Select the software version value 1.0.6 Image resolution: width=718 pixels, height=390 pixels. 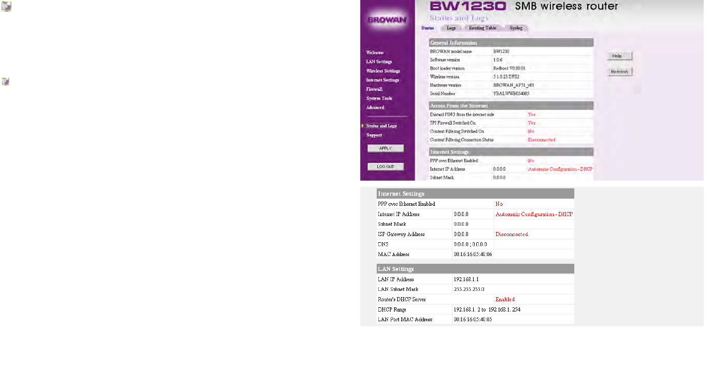[498, 60]
